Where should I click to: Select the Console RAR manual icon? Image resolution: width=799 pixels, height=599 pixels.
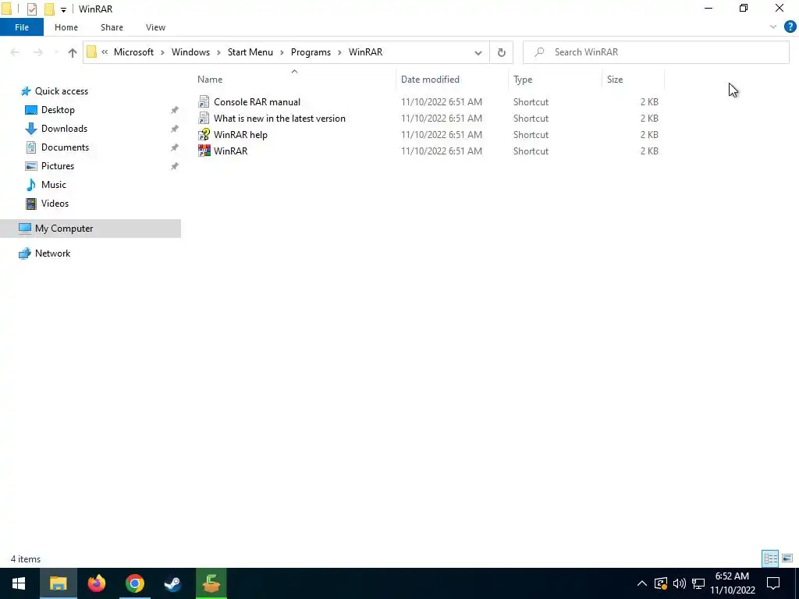click(x=204, y=102)
